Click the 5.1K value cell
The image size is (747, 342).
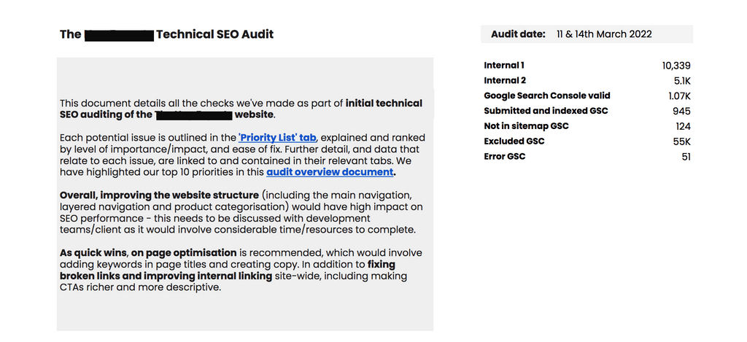[x=681, y=81]
